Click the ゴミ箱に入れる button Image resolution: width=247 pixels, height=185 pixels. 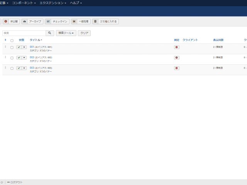coord(105,22)
